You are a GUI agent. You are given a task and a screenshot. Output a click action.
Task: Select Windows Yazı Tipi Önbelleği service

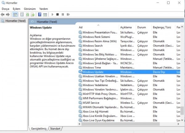[129, 81]
